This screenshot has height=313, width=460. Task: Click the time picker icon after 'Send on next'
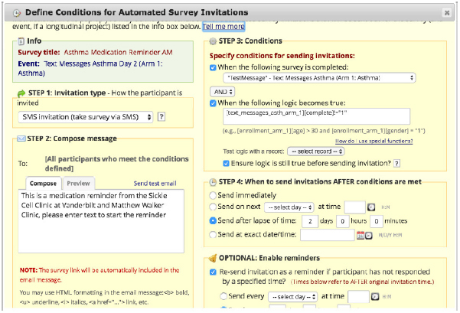371,207
